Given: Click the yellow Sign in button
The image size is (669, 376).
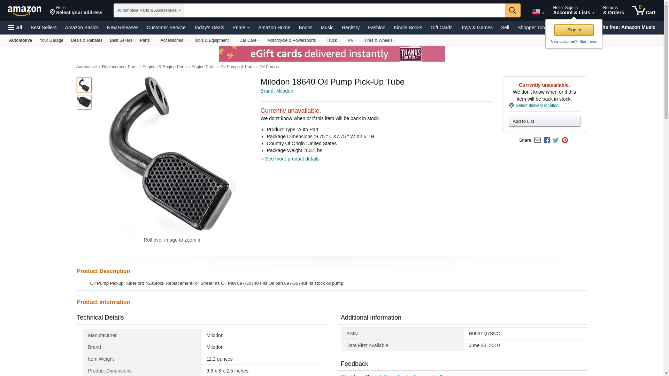Looking at the screenshot, I should click(x=574, y=30).
